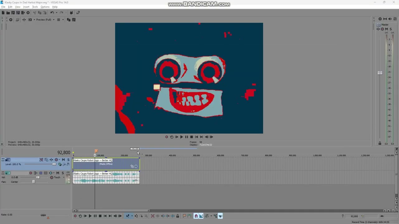The height and width of the screenshot is (224, 399).
Task: Open preview overlays grid icon
Action: (58, 20)
